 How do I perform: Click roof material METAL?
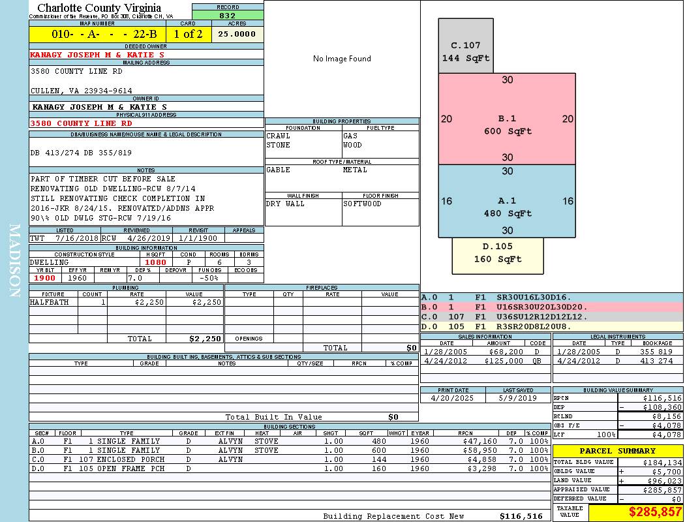[355, 170]
